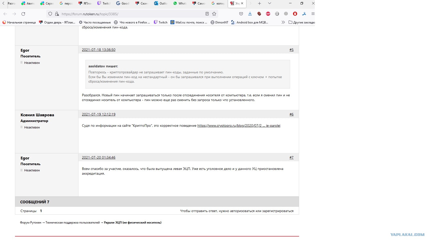431x242 pixels.
Task: Open the Что нового в Firefox bookmark
Action: pos(132,22)
